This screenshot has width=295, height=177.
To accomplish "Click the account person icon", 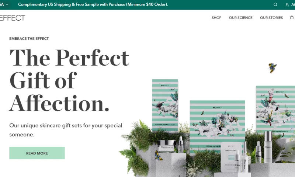I will [x=287, y=4].
